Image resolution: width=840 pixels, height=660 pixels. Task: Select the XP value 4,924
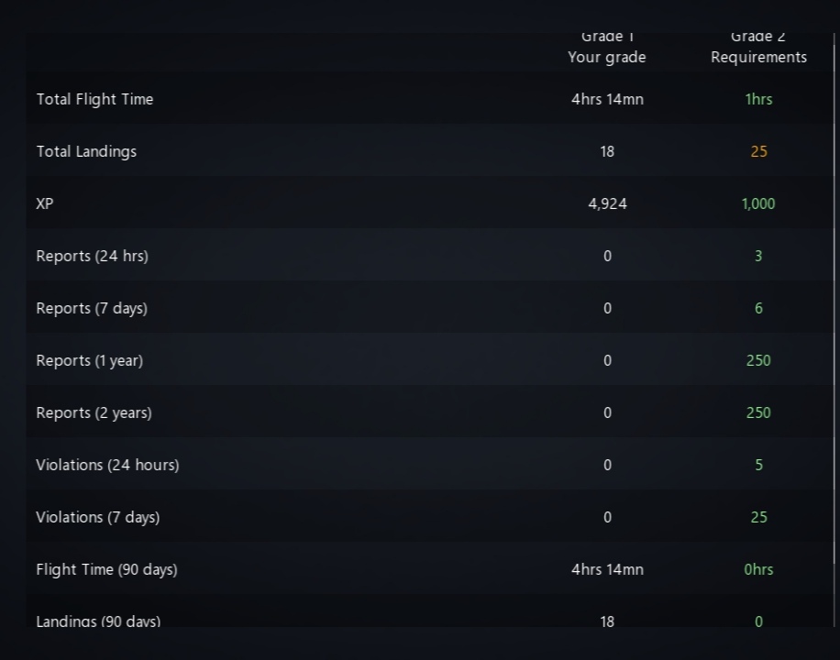[607, 203]
